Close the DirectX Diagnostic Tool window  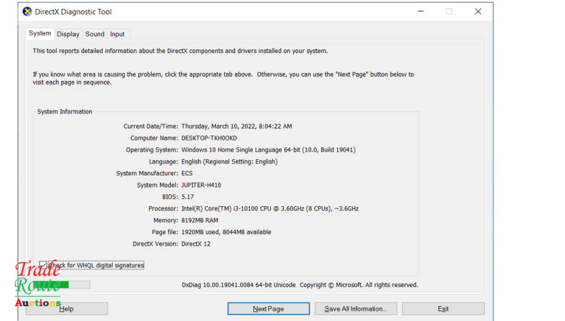[478, 11]
